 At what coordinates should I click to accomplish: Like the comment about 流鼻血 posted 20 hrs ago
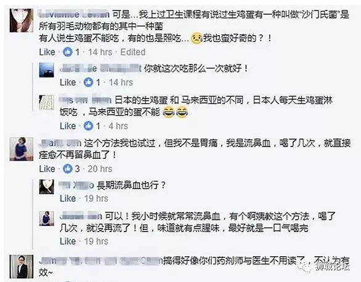(x=47, y=169)
